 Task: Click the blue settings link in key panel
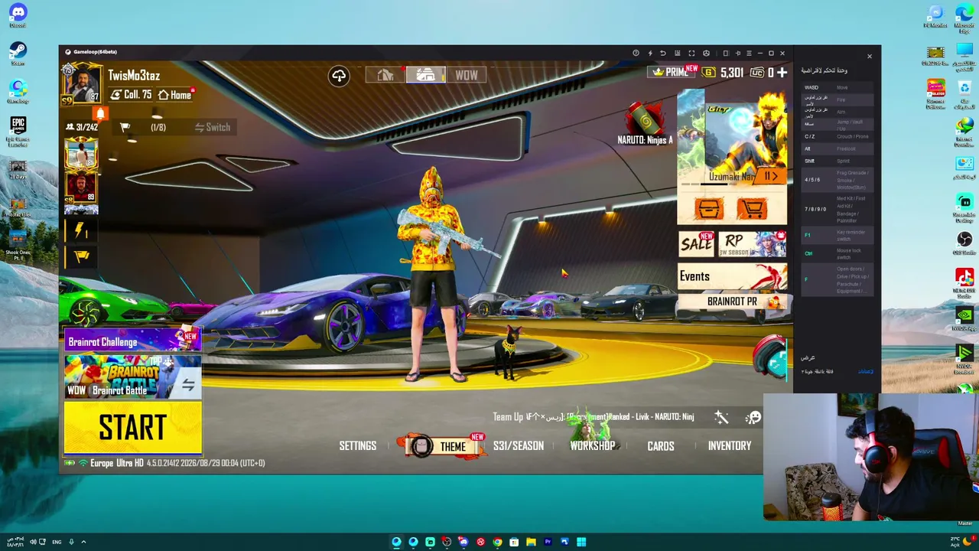(865, 371)
